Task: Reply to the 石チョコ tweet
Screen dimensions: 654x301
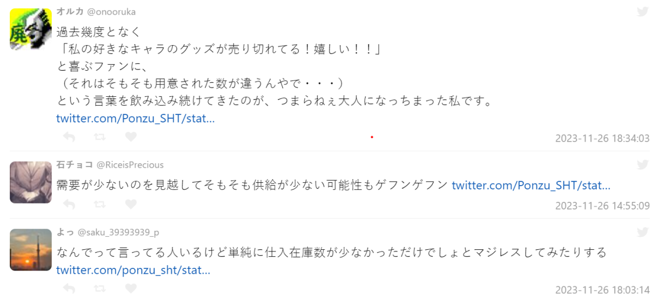Action: (x=69, y=205)
